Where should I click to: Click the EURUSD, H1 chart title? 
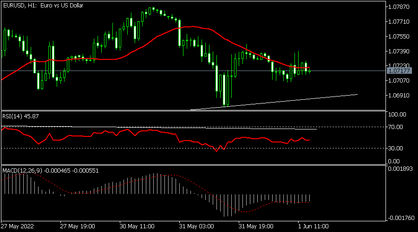43,5
